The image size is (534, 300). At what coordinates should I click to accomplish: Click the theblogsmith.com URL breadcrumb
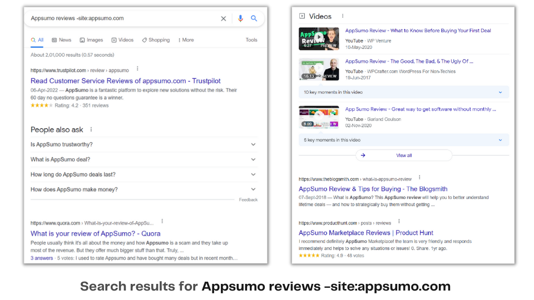click(355, 179)
